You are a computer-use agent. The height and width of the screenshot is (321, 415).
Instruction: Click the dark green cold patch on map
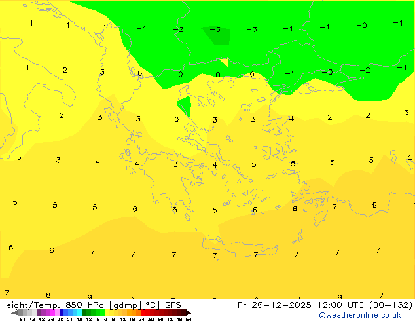pos(217,35)
